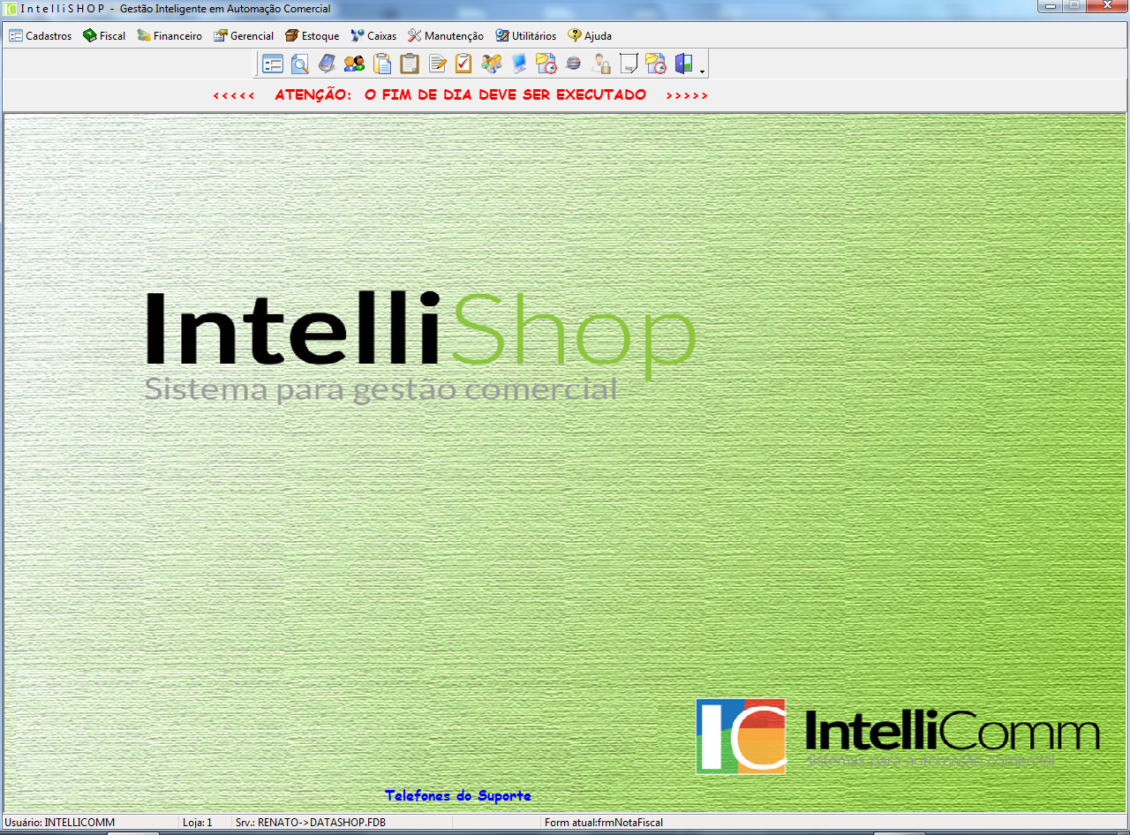The image size is (1130, 835).
Task: Open the globe icon in toolbar
Action: 574,64
